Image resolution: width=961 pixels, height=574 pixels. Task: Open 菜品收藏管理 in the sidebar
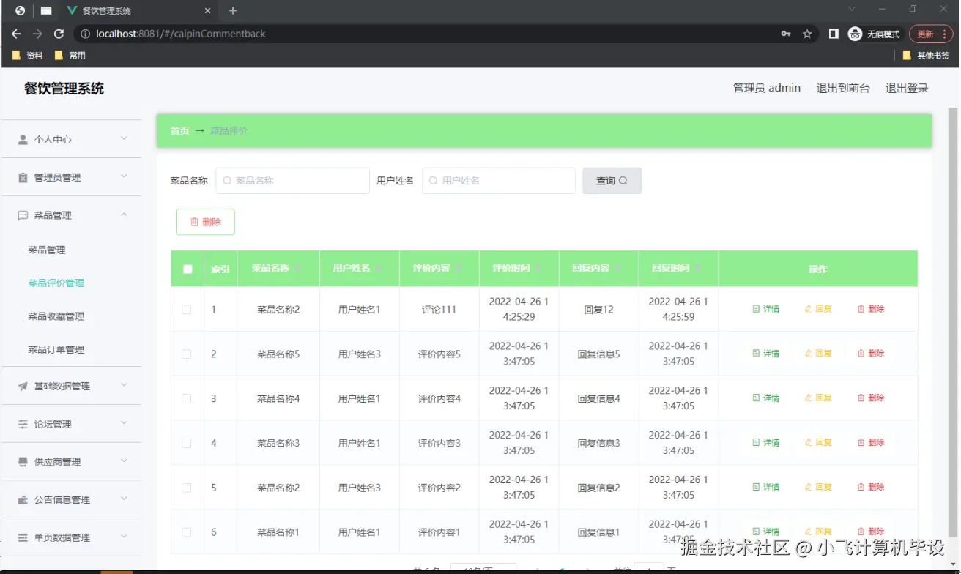(56, 317)
